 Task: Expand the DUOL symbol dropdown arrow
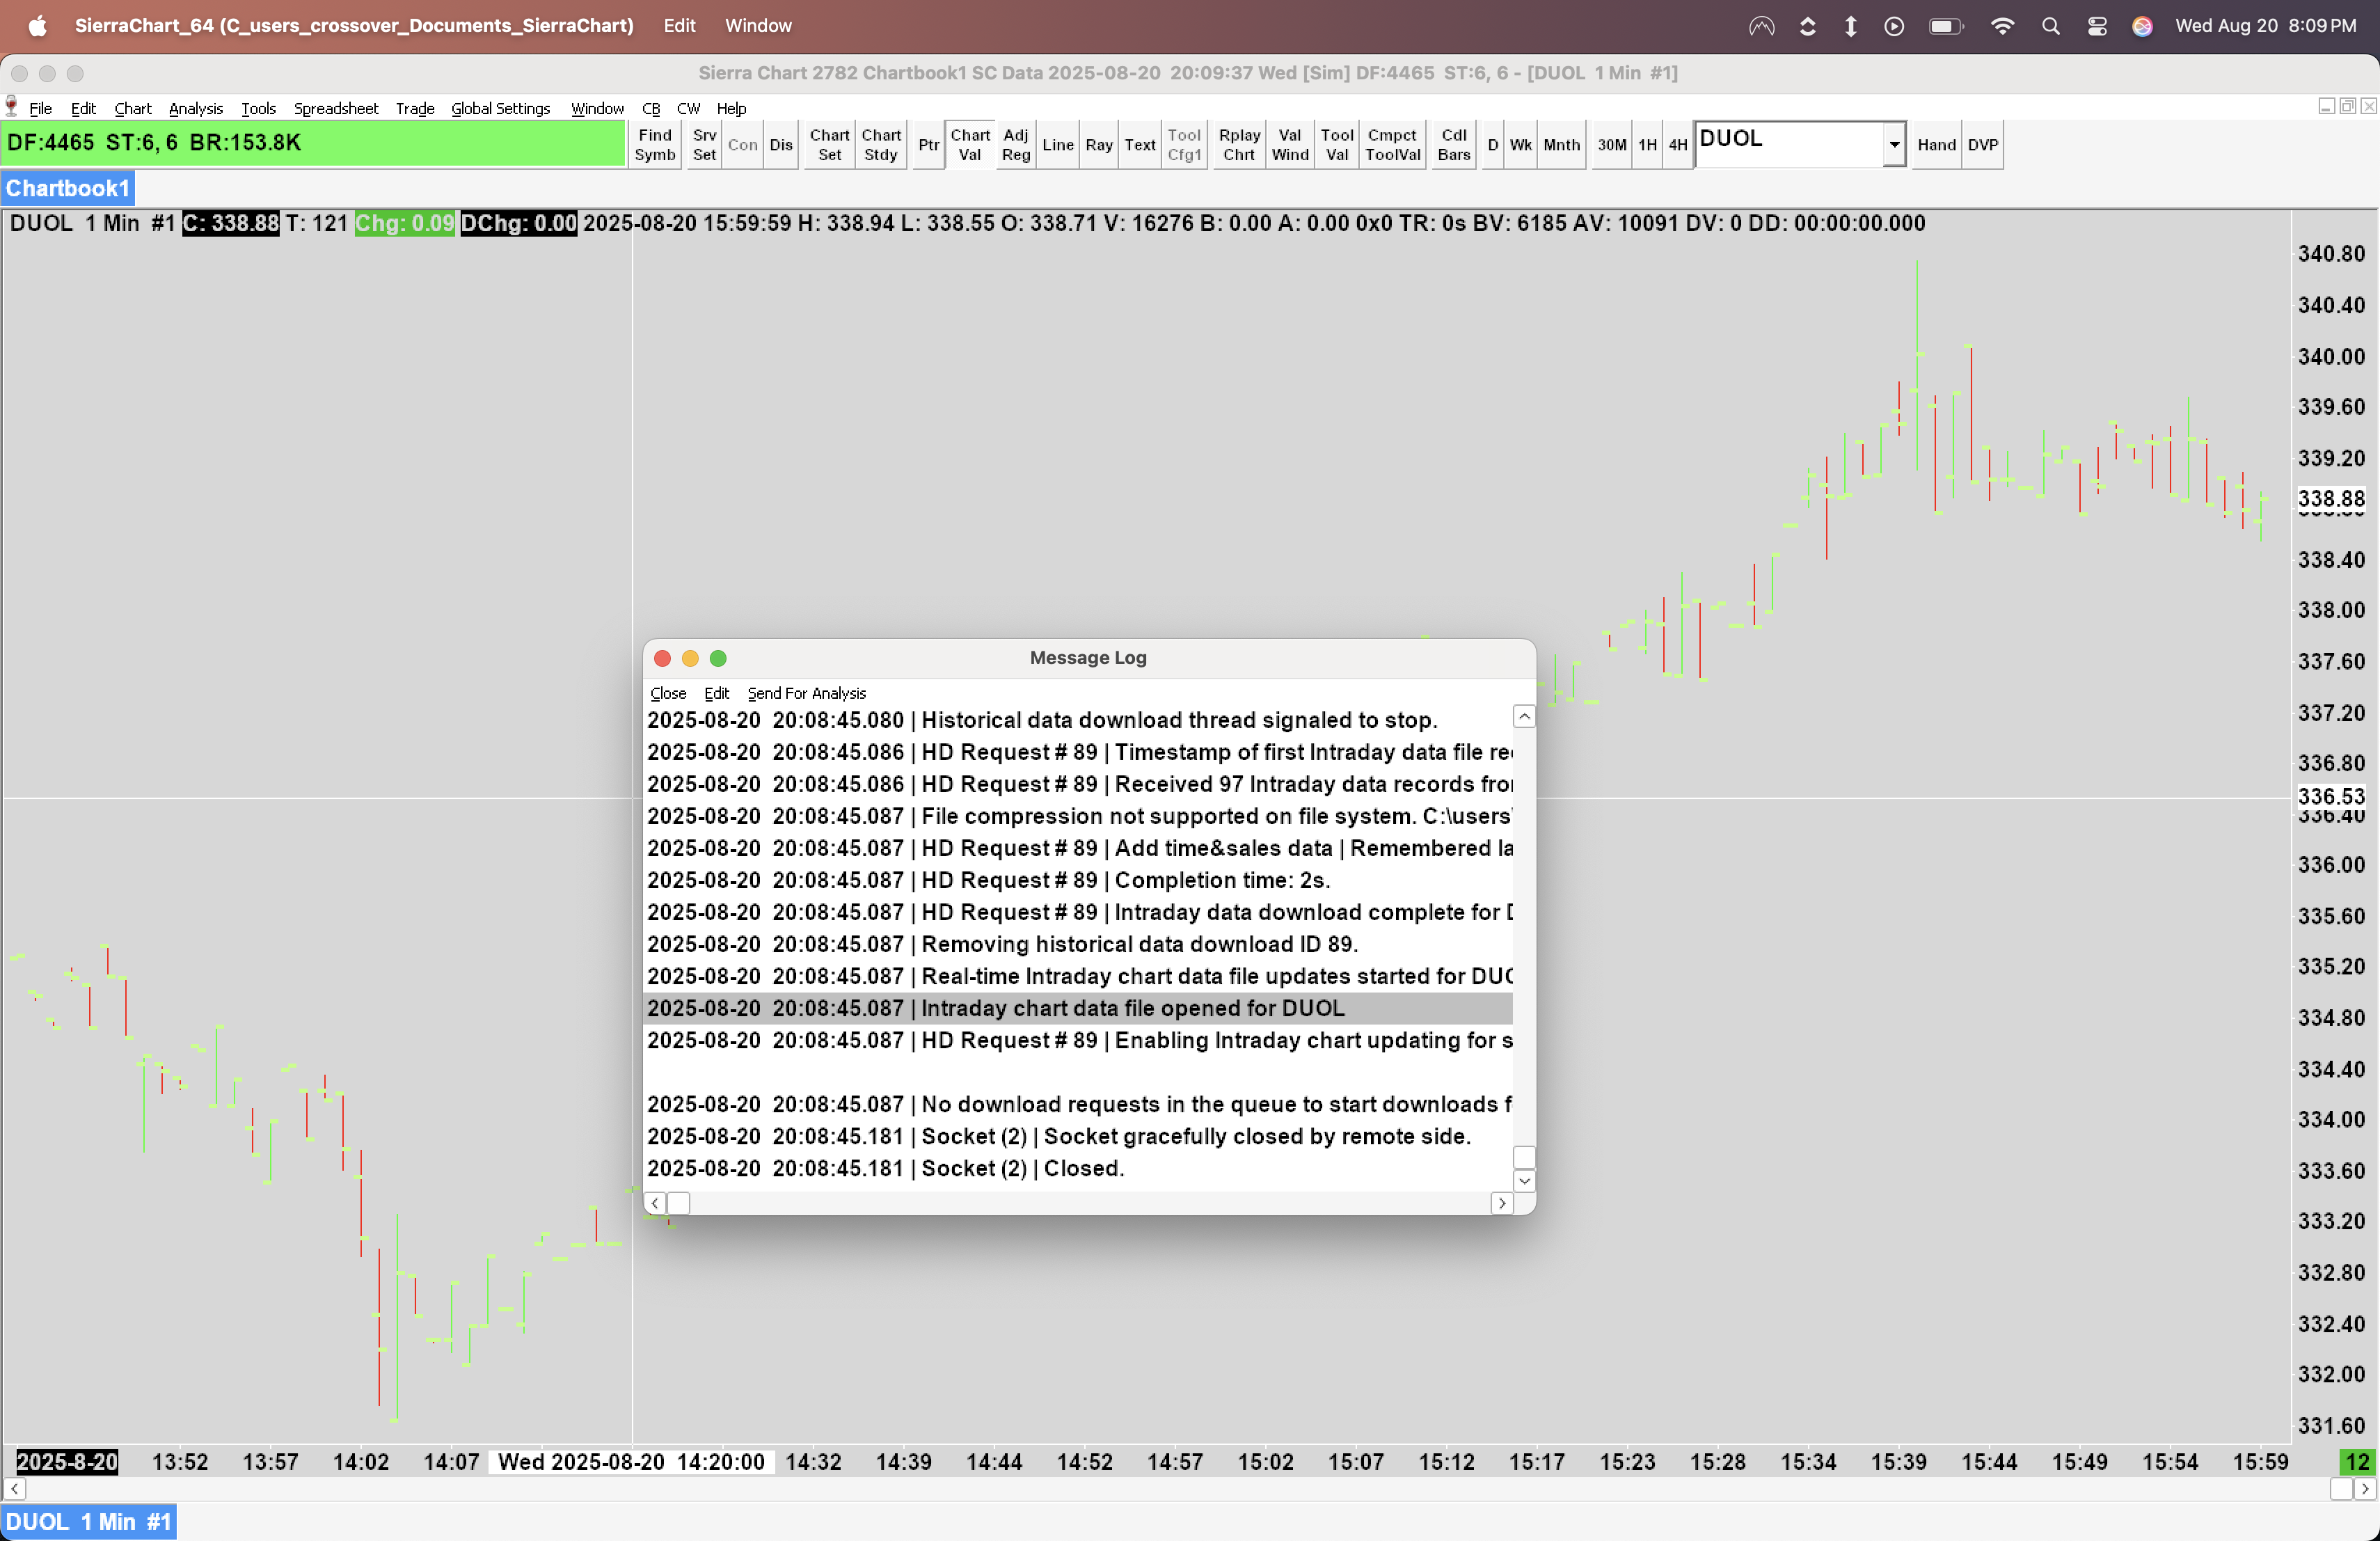pyautogui.click(x=1893, y=145)
